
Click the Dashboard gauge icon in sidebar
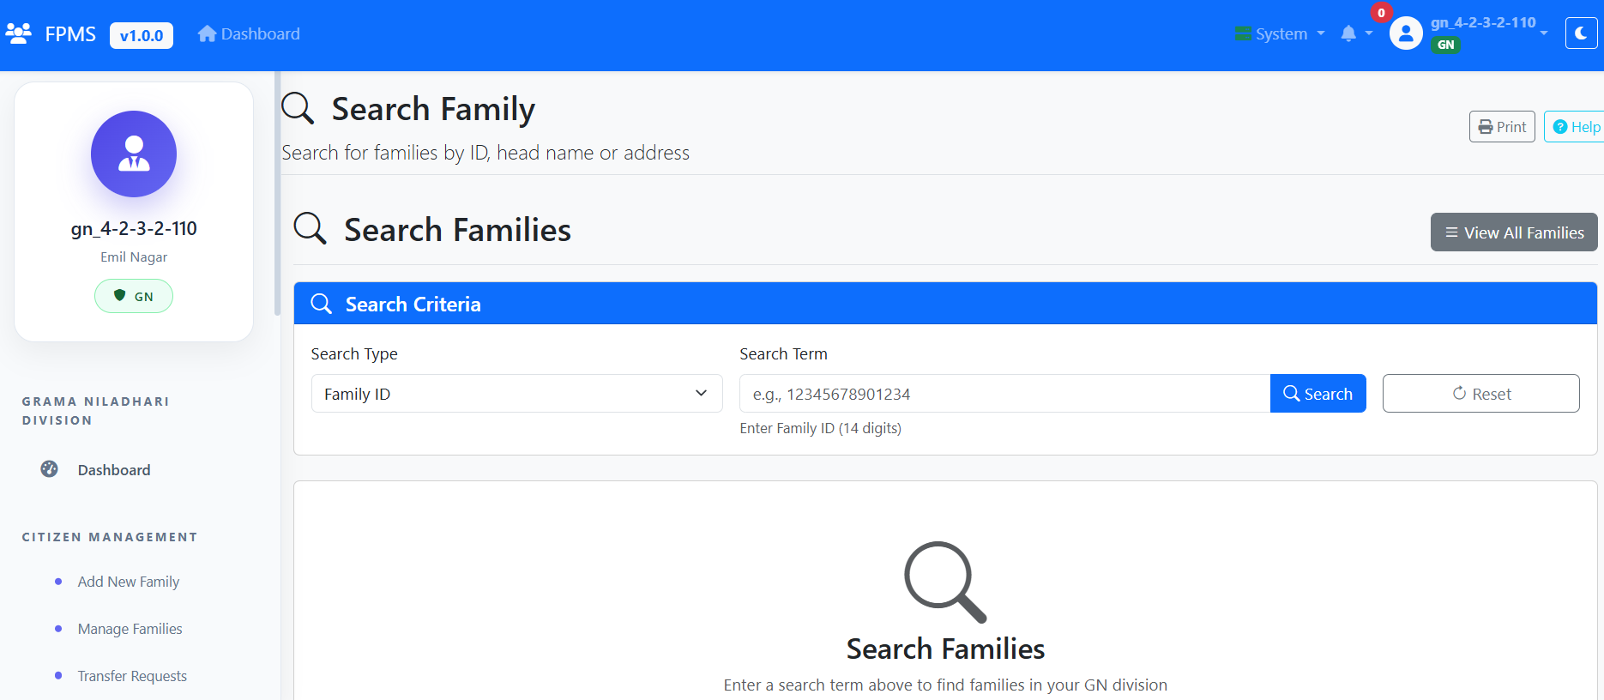tap(50, 469)
